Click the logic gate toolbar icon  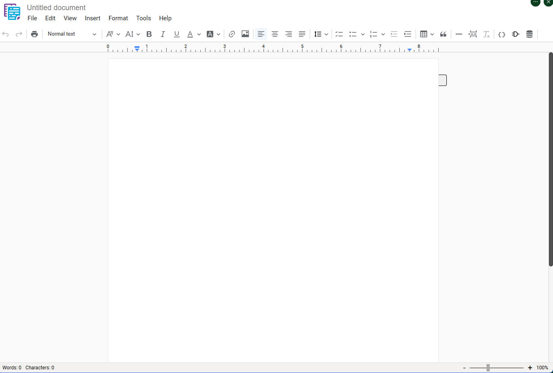click(x=516, y=34)
